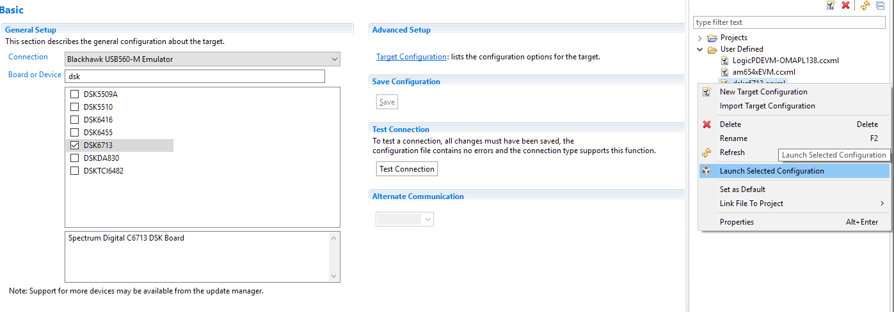Click the User Defined folder icon
This screenshot has width=894, height=312.
click(713, 49)
